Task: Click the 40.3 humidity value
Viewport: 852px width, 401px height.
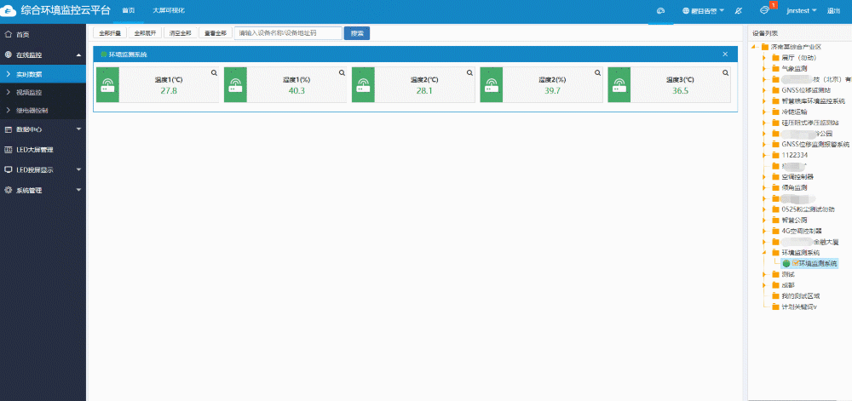Action: [x=296, y=90]
